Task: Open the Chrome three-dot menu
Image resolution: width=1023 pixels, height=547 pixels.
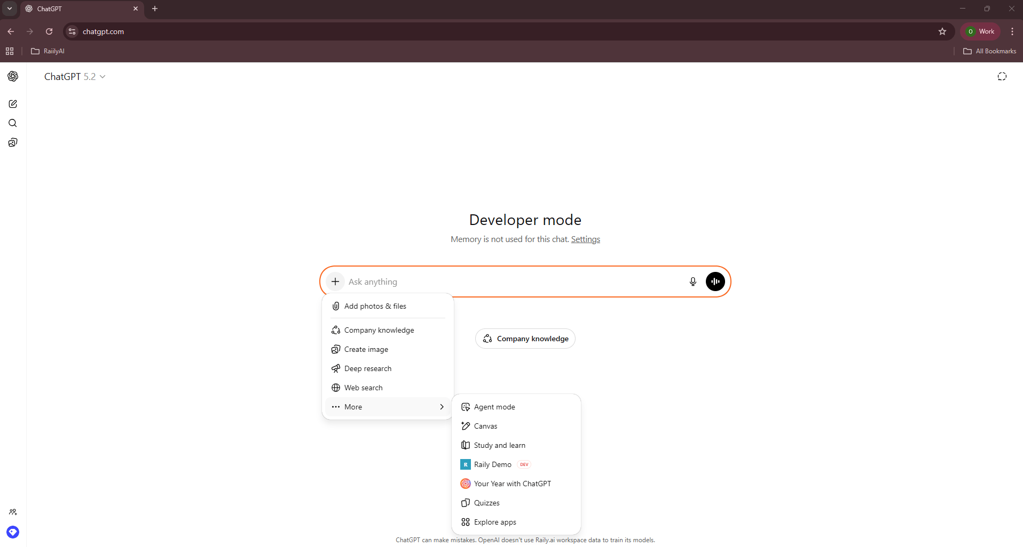Action: pyautogui.click(x=1012, y=31)
